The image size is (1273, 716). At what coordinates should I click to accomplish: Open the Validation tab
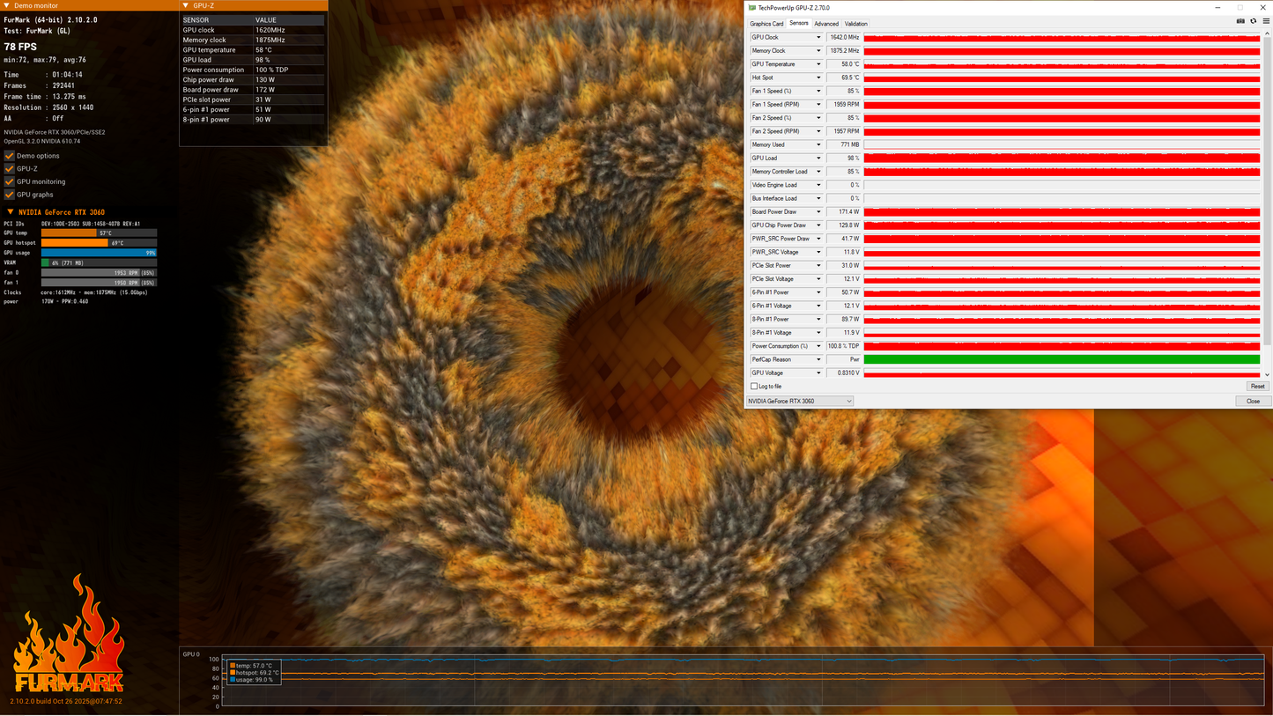tap(856, 24)
